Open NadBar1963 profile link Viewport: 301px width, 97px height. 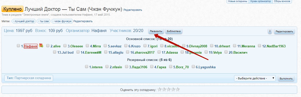click(x=276, y=46)
